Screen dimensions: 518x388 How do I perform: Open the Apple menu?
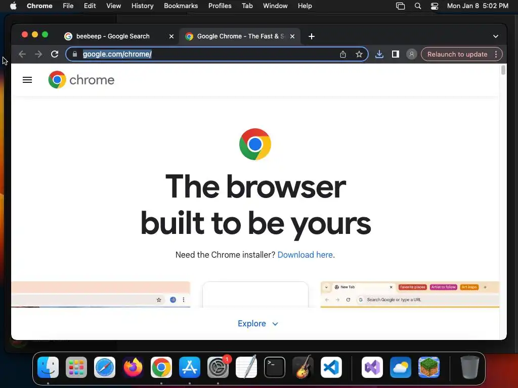click(13, 6)
